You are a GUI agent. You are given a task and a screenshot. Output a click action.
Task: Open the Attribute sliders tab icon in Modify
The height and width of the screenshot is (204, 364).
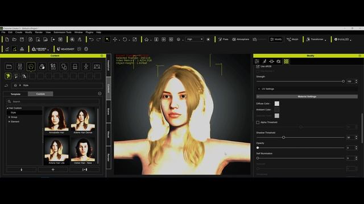coord(257,61)
